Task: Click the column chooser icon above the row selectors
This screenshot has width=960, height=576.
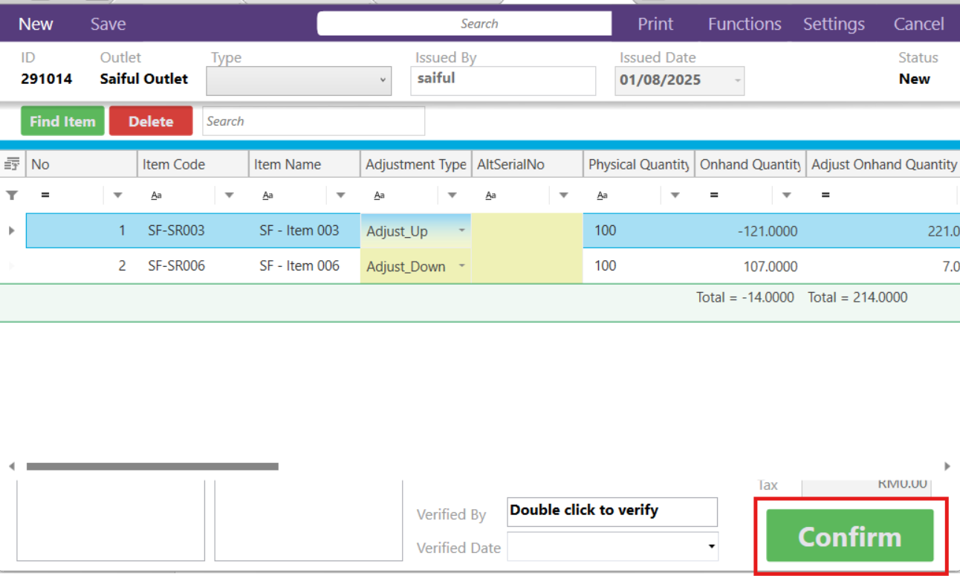Action: (x=12, y=164)
